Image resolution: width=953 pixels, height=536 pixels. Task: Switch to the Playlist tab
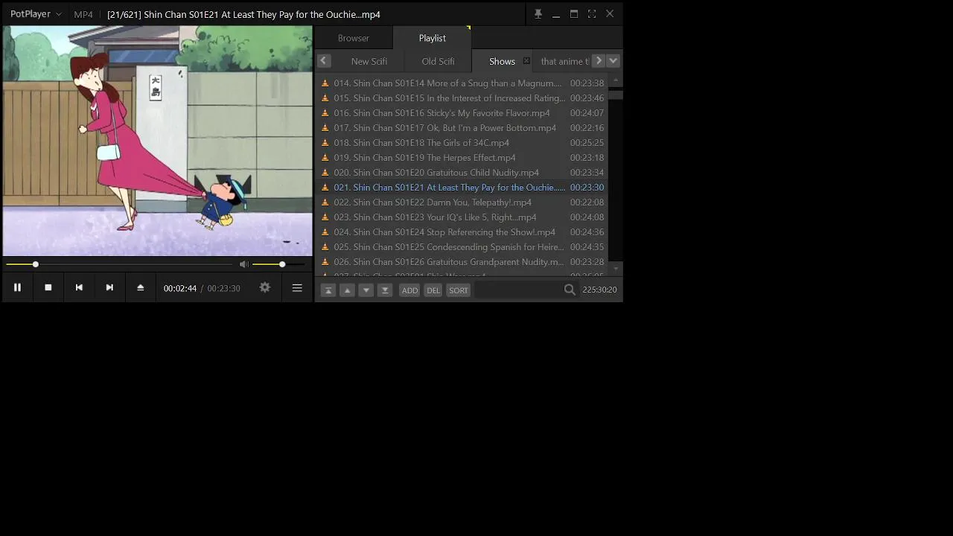(x=433, y=38)
